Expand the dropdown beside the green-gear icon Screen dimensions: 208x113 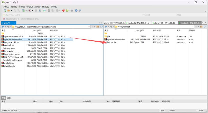pyautogui.click(x=26, y=11)
